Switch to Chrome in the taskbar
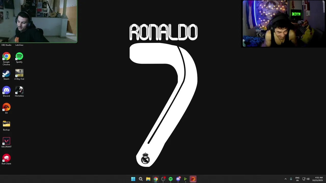 156,179
